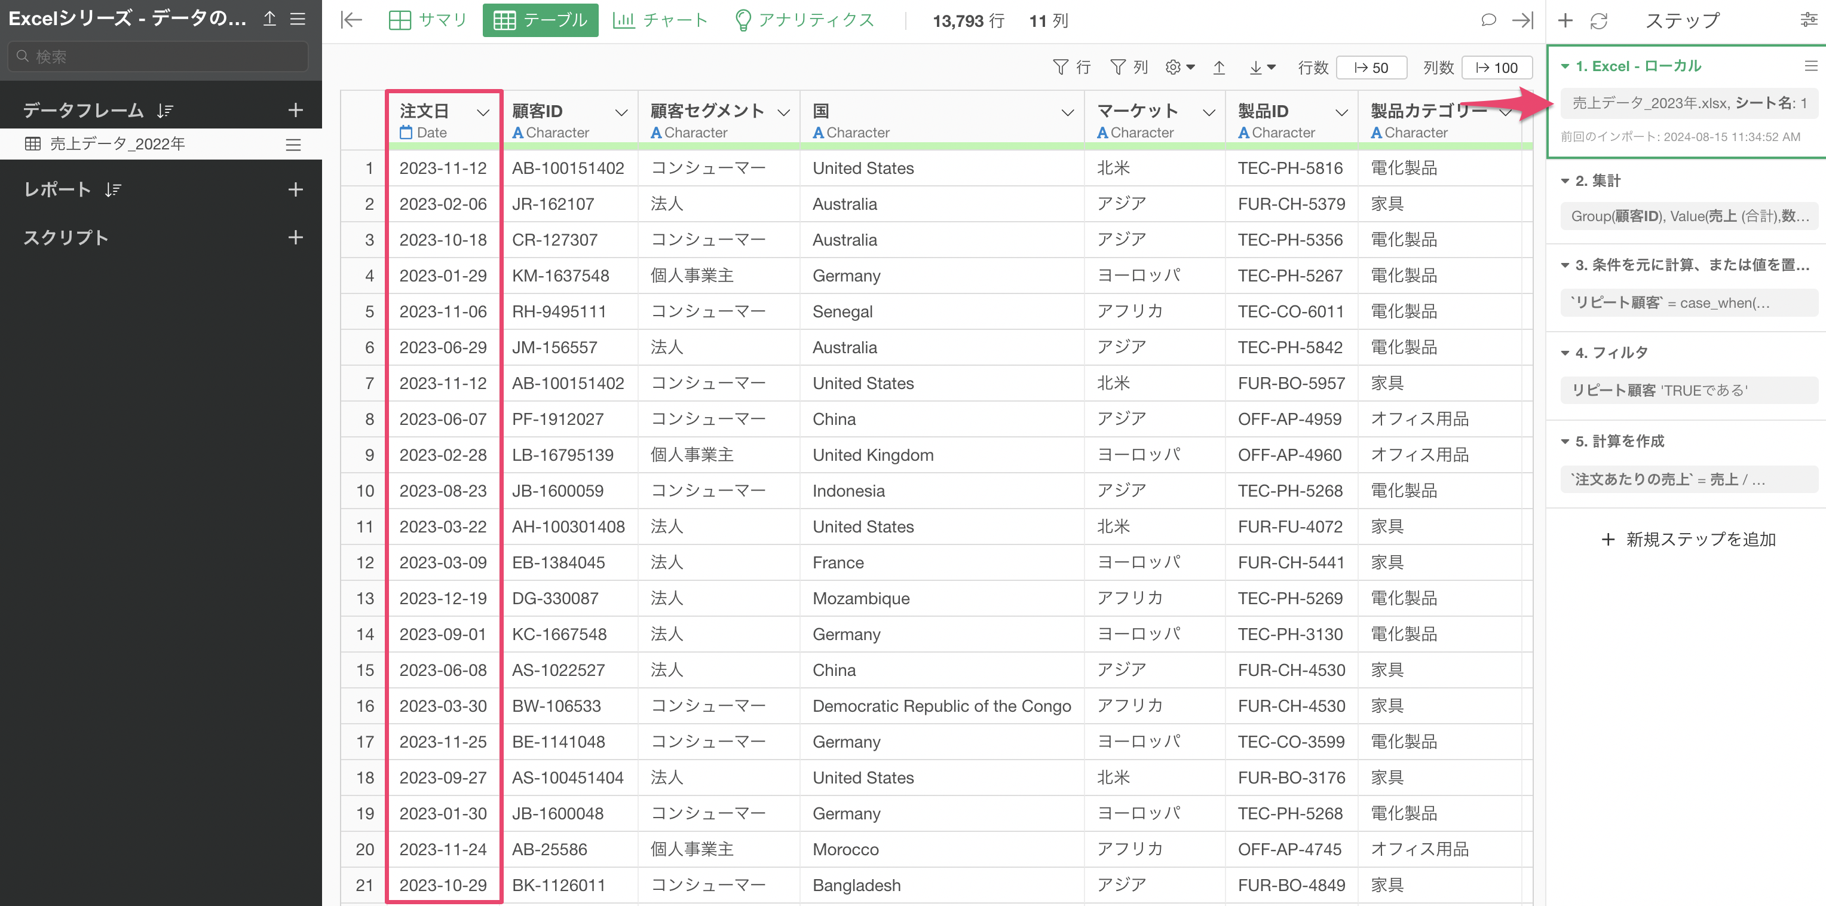Add a new report

pos(296,189)
